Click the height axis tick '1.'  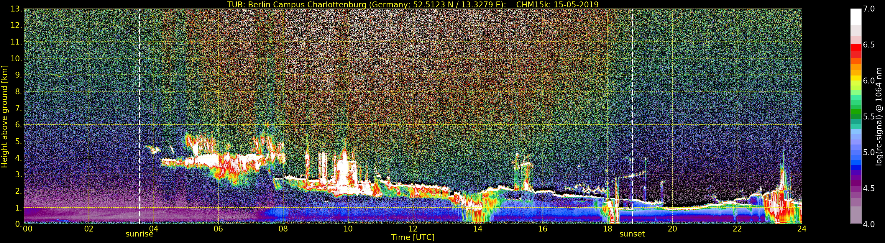coord(19,207)
